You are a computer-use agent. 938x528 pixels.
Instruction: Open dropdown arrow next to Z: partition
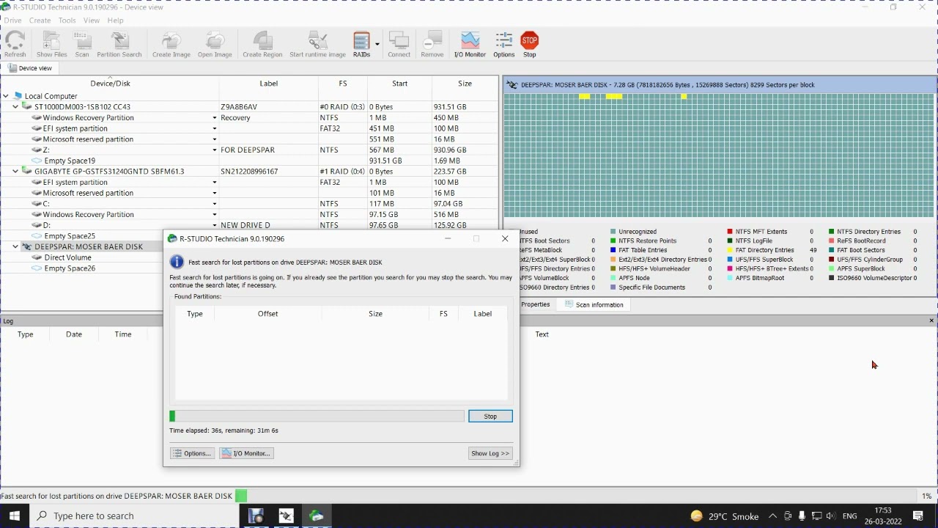pyautogui.click(x=215, y=150)
